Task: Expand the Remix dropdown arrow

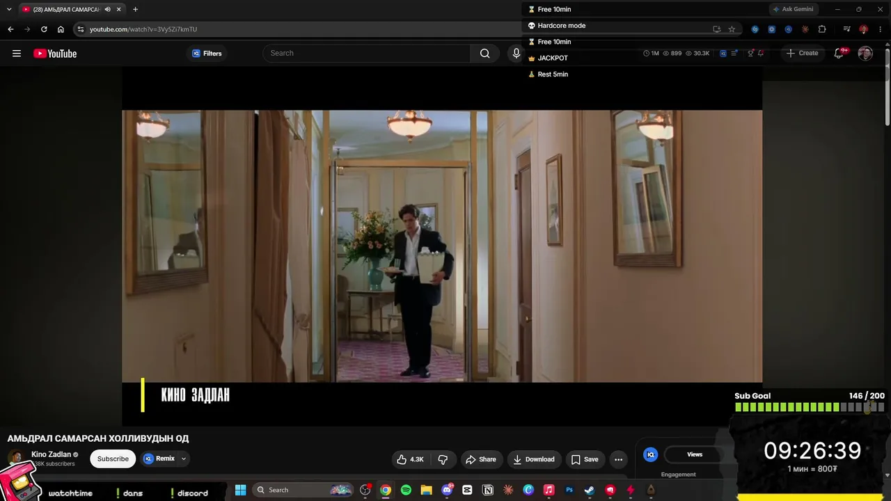Action: click(x=184, y=459)
